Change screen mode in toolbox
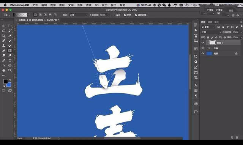The height and width of the screenshot is (145, 243). pyautogui.click(x=10, y=91)
